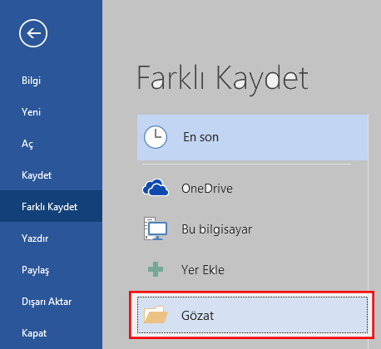
Task: Click the folder icon next to Gözat
Action: [x=156, y=315]
